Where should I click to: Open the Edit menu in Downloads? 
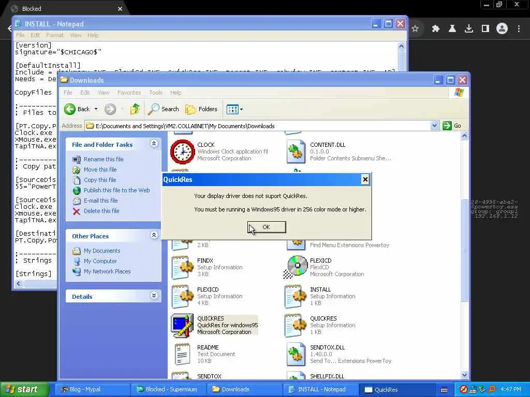pyautogui.click(x=84, y=93)
